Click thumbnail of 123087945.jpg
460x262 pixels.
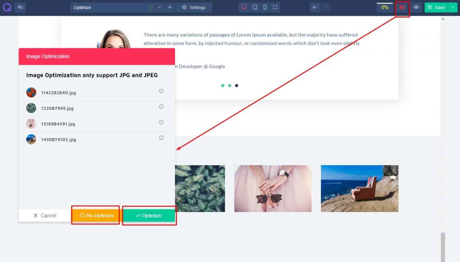[31, 108]
